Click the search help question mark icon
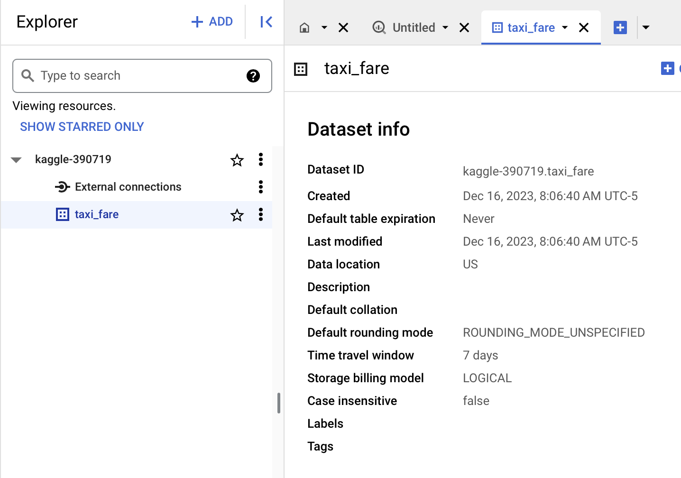Screen dimensions: 681x478 (x=253, y=76)
